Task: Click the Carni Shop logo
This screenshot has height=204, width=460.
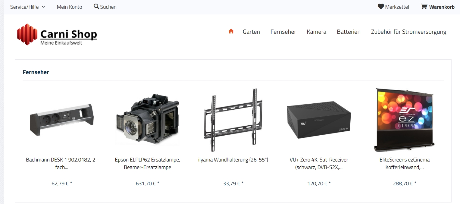Action: coord(57,34)
